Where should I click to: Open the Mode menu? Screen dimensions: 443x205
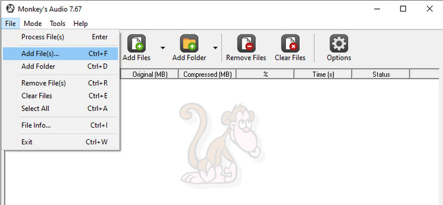pyautogui.click(x=33, y=24)
